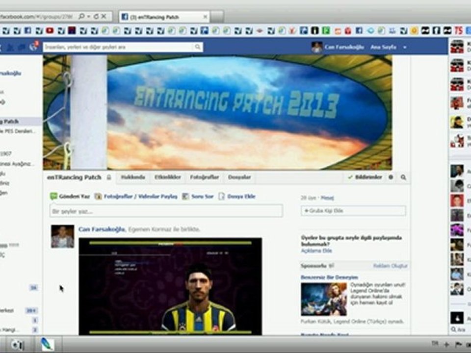This screenshot has width=471, height=353.
Task: Click the Soru Sor poll icon
Action: click(x=185, y=196)
